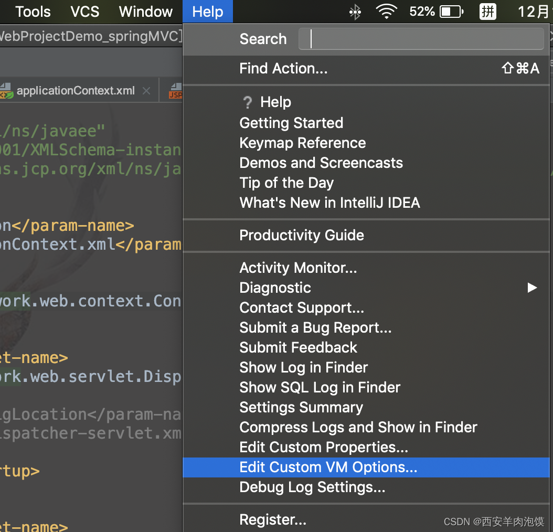Open Getting Started

[366, 123]
